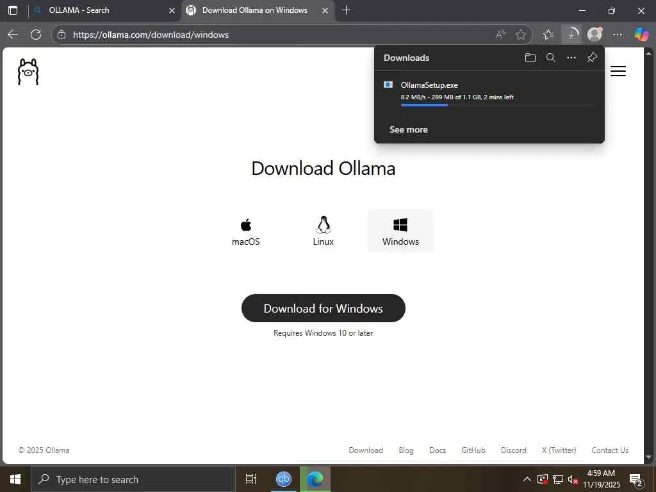
Task: Choose the Windows download option
Action: click(400, 232)
